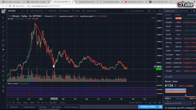Toggle the magnet mode icon
The width and height of the screenshot is (196, 110).
[3, 66]
